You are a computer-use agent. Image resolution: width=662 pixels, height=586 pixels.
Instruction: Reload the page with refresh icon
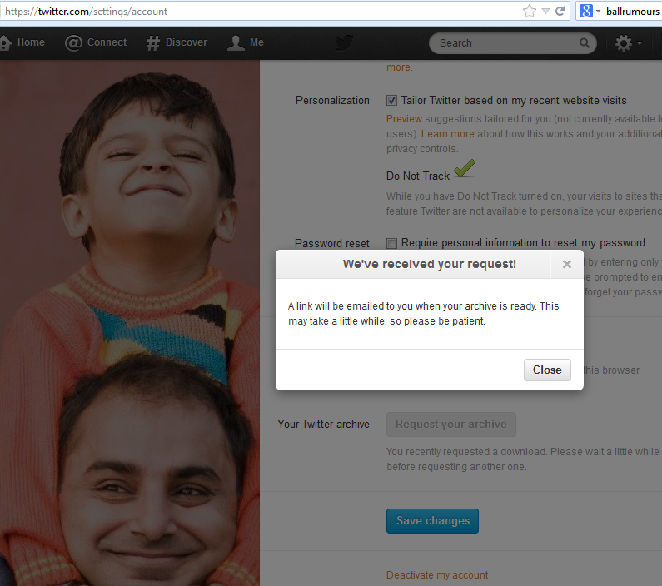tap(560, 12)
